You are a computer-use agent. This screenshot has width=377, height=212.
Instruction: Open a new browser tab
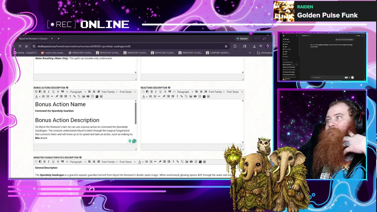coord(58,39)
